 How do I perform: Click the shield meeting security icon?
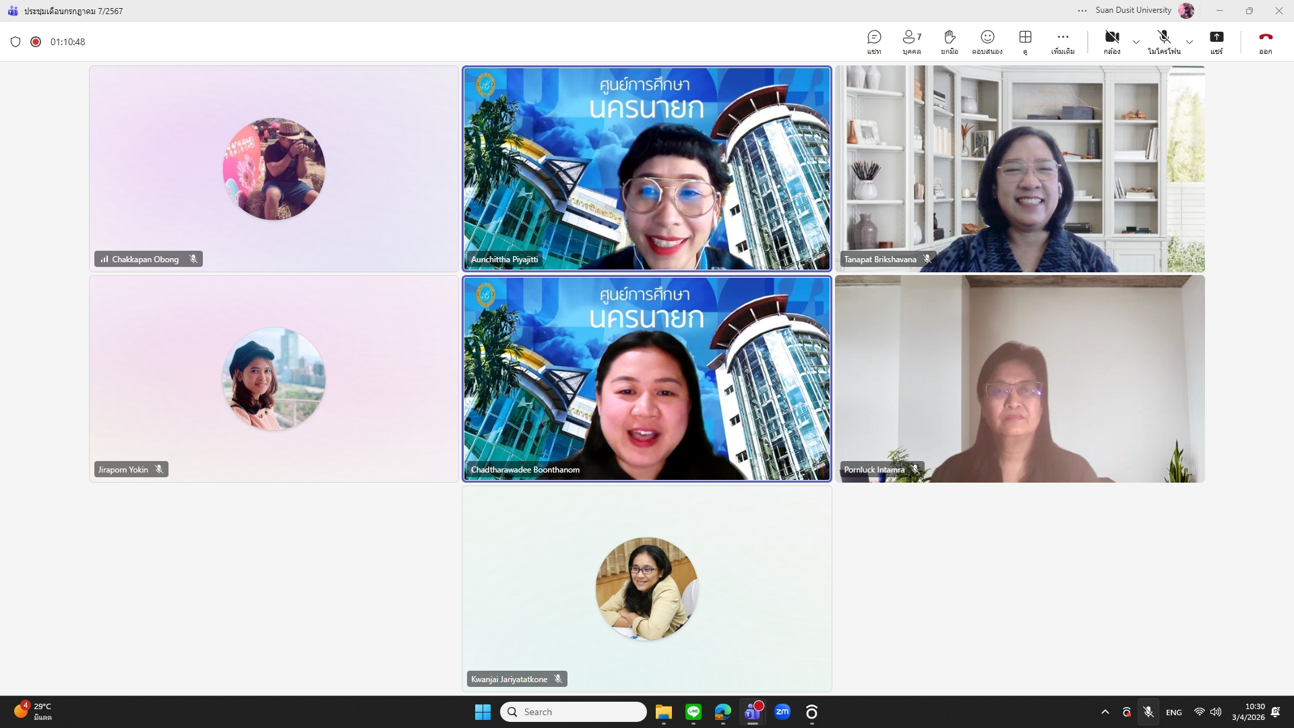[x=16, y=42]
